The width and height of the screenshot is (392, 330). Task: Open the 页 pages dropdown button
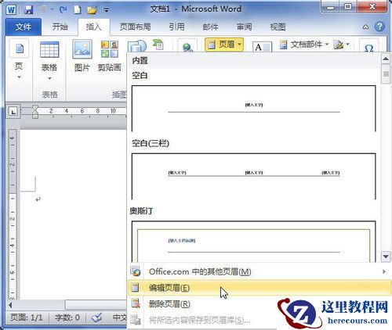19,60
